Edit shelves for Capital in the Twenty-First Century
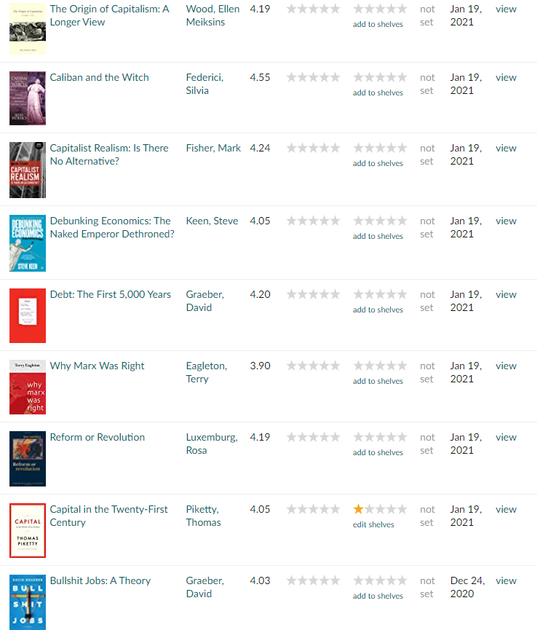 (x=373, y=524)
